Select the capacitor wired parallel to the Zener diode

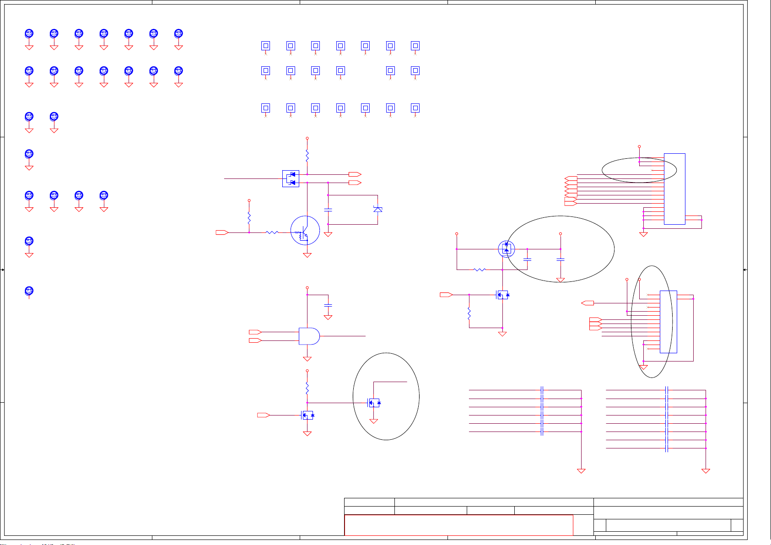[328, 210]
